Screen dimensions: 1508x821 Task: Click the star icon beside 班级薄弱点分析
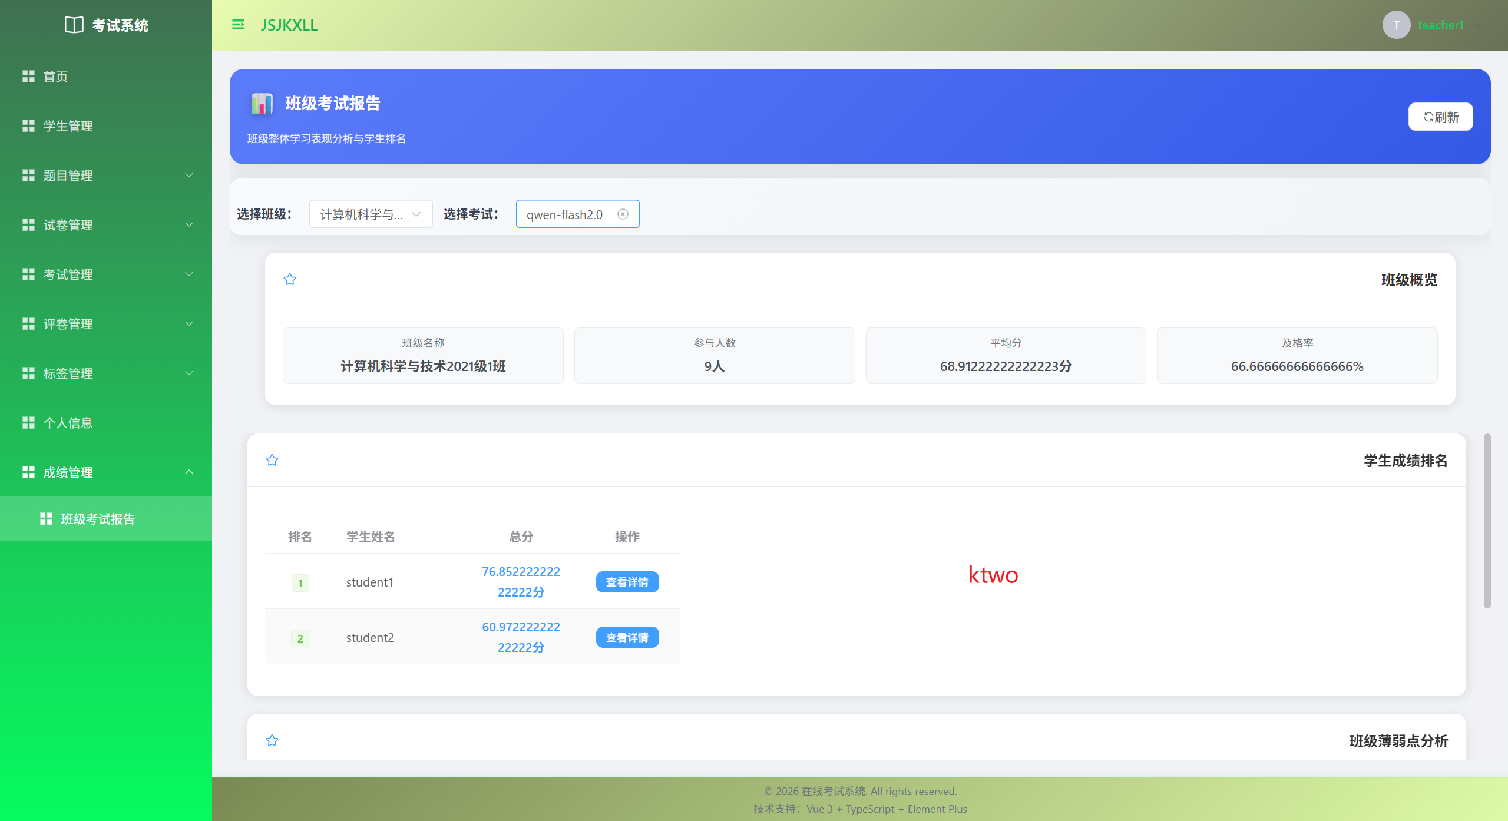pyautogui.click(x=272, y=740)
